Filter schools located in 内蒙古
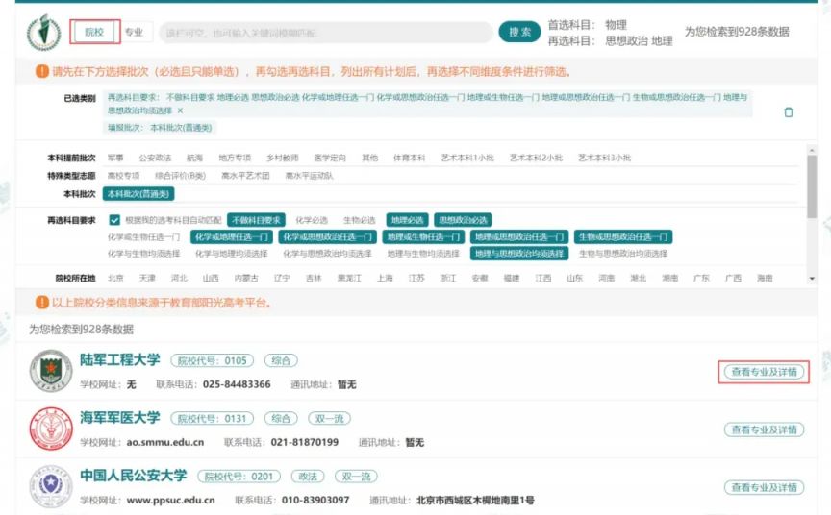Viewport: 831px width, 515px height. pos(246,278)
